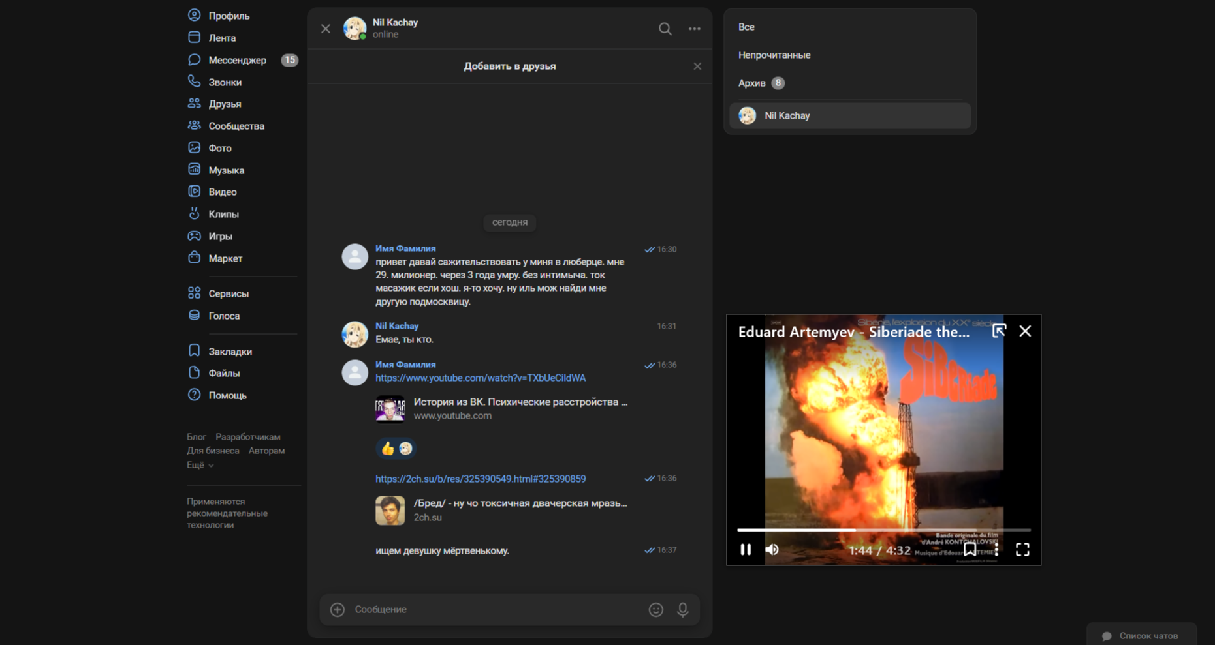Open Мессенджер with 15 unread
The width and height of the screenshot is (1215, 645).
click(x=242, y=60)
